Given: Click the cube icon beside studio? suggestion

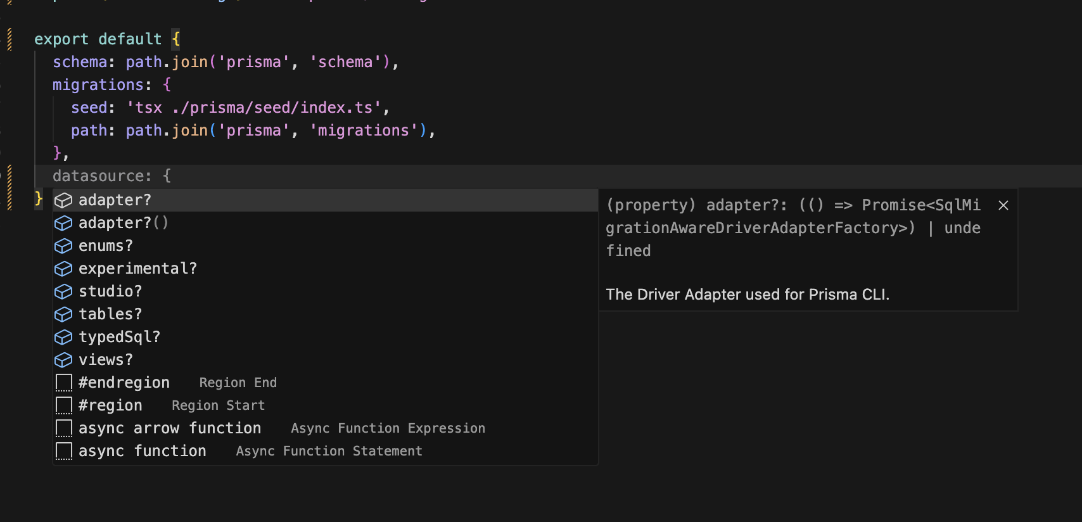Looking at the screenshot, I should coord(63,291).
